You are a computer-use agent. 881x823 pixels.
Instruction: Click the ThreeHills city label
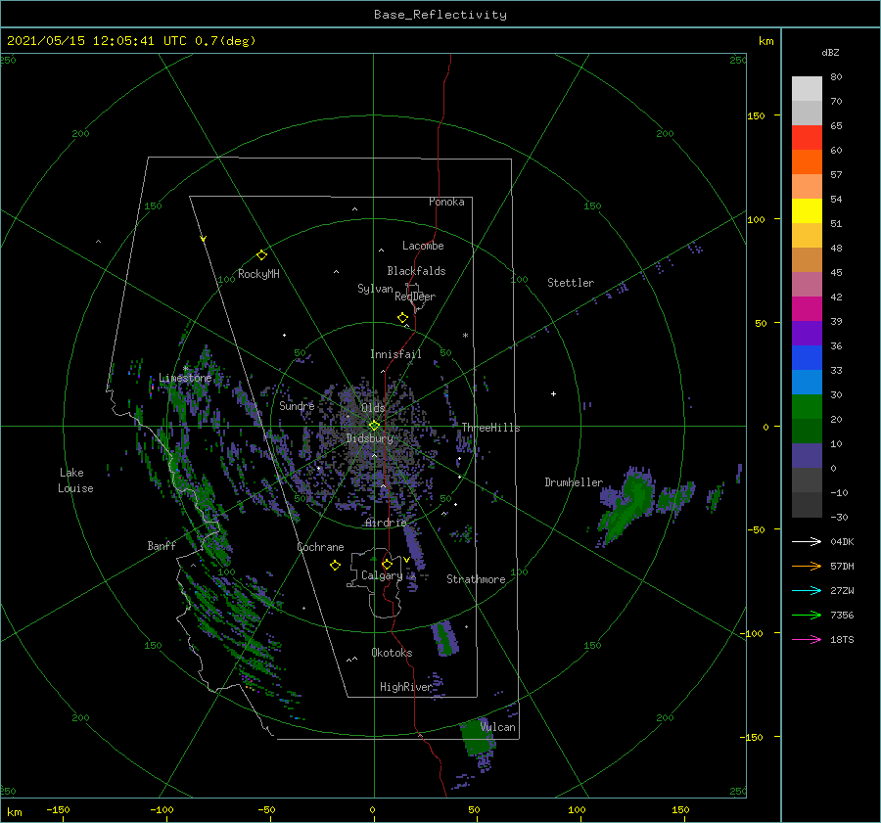[490, 428]
